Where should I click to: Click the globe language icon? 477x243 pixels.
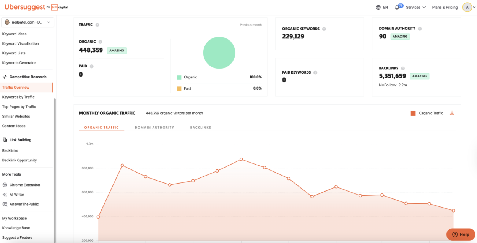coord(378,7)
